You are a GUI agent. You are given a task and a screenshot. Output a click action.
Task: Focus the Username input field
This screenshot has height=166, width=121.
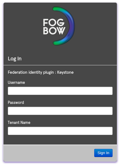60,91
